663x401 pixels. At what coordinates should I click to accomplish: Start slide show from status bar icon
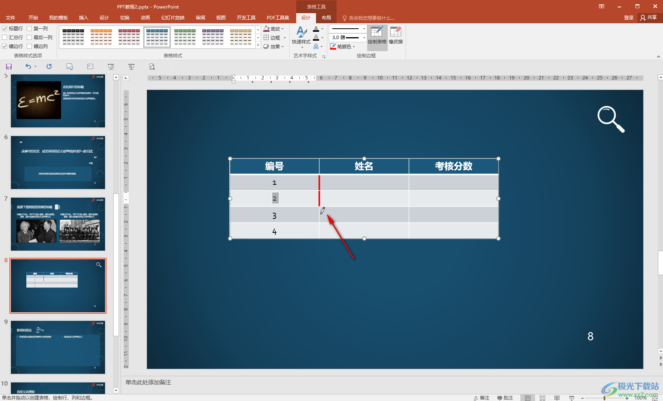pyautogui.click(x=571, y=398)
